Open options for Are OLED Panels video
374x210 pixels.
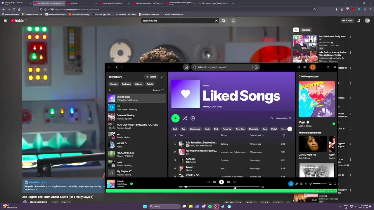[351, 37]
